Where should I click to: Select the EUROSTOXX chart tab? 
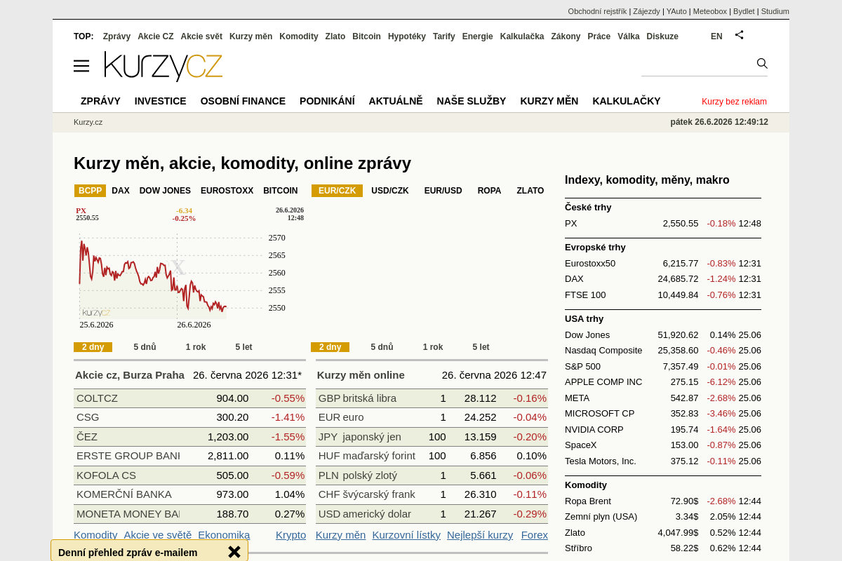pos(227,191)
